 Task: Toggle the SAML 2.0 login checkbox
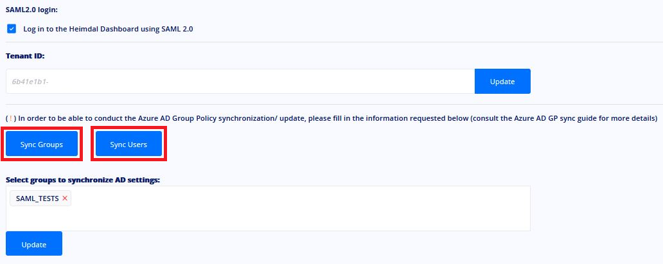point(12,29)
